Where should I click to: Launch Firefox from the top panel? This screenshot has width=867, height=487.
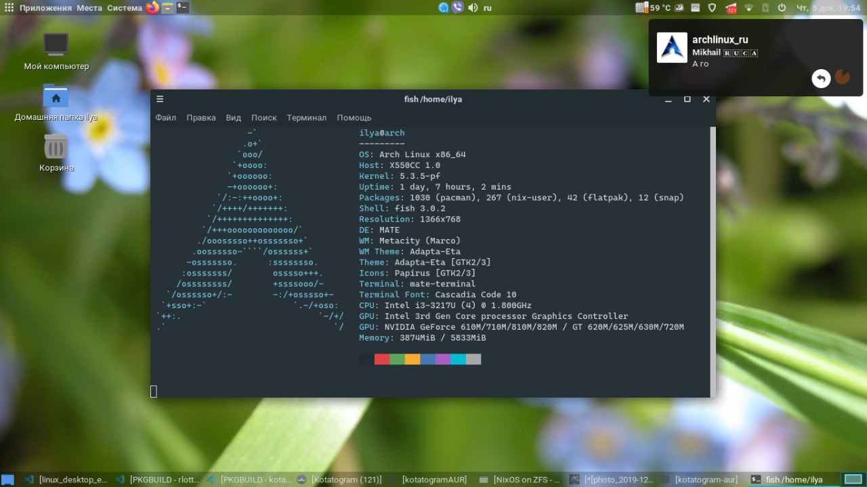[152, 7]
